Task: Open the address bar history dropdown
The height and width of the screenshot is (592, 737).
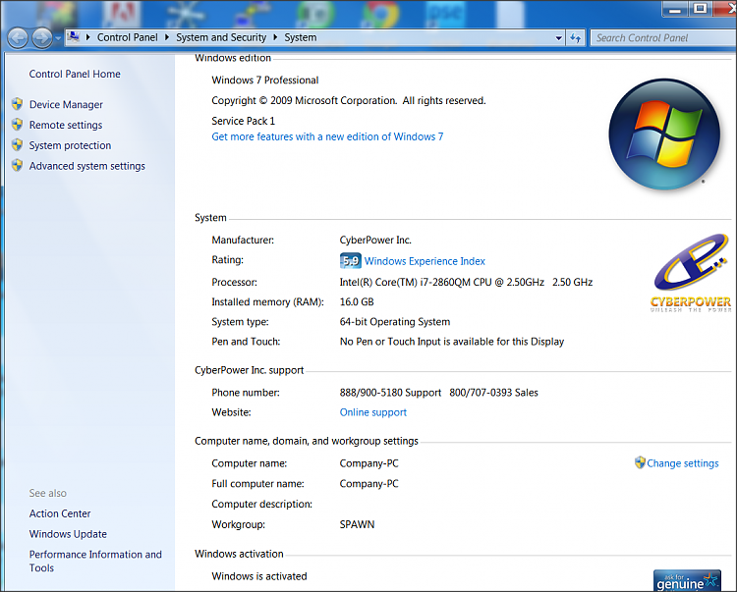Action: pyautogui.click(x=558, y=38)
